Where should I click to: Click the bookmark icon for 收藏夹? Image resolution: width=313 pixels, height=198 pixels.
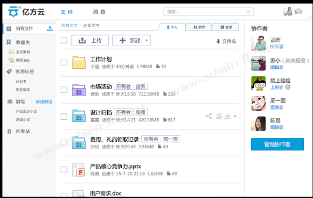click(x=9, y=42)
